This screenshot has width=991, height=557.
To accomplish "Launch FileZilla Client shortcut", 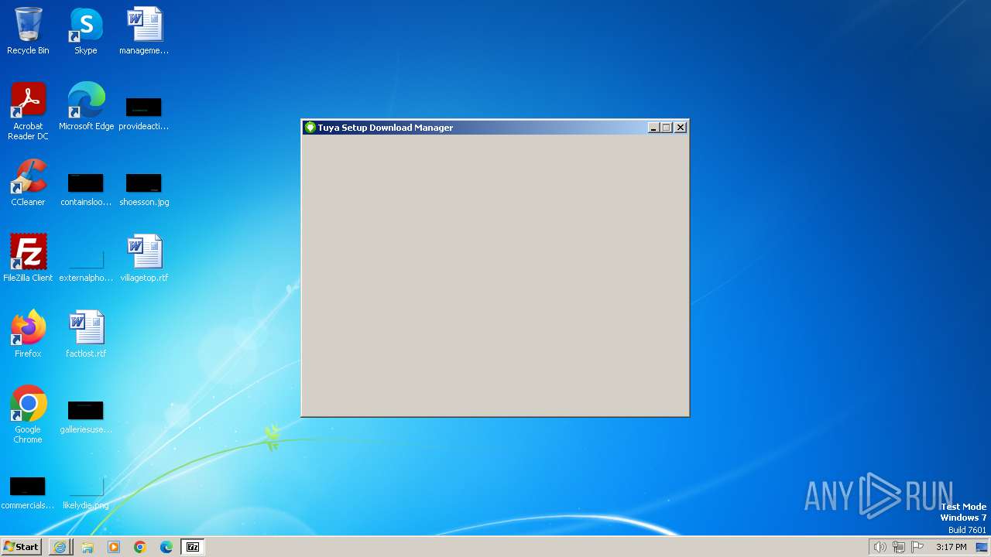I will [28, 258].
